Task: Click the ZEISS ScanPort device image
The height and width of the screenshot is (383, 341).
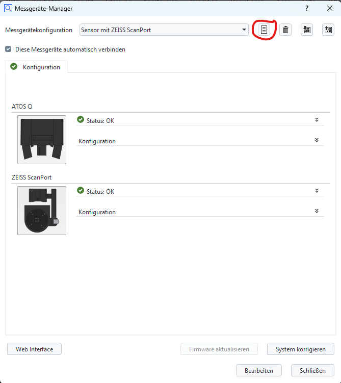Action: click(x=41, y=210)
